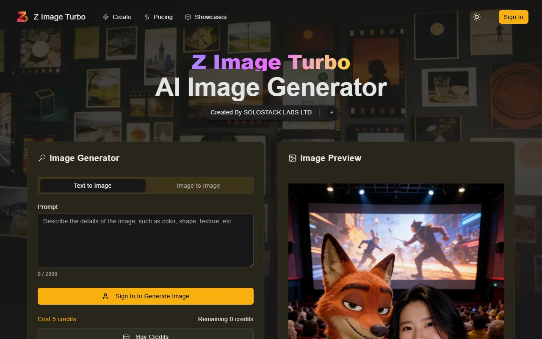
Task: Open the Created By SOLOSTACK LABS LTD link
Action: [x=261, y=112]
